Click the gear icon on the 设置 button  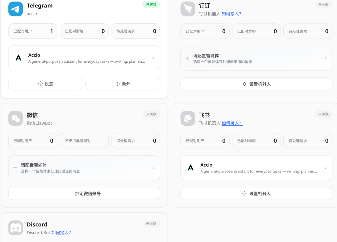(x=40, y=84)
